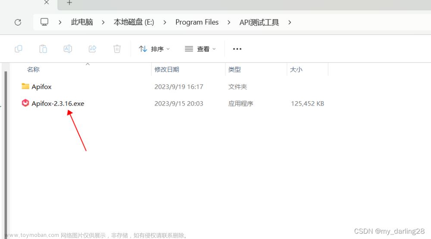Image resolution: width=431 pixels, height=239 pixels.
Task: Expand chevron after Program Files
Action: click(229, 22)
